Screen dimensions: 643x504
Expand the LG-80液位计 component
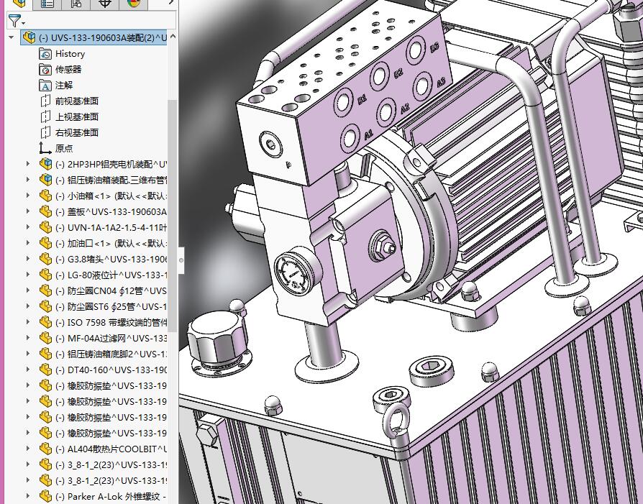pyautogui.click(x=28, y=275)
